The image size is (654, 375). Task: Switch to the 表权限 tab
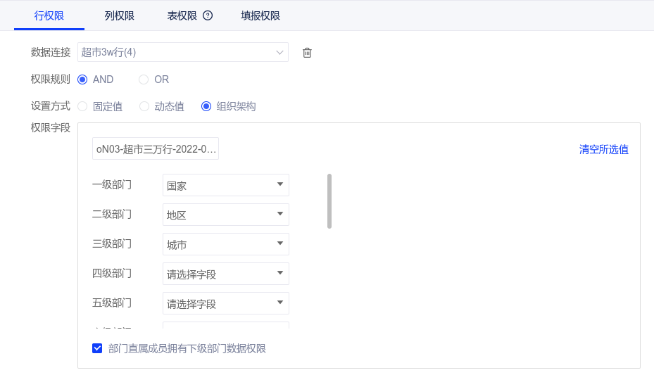click(182, 15)
